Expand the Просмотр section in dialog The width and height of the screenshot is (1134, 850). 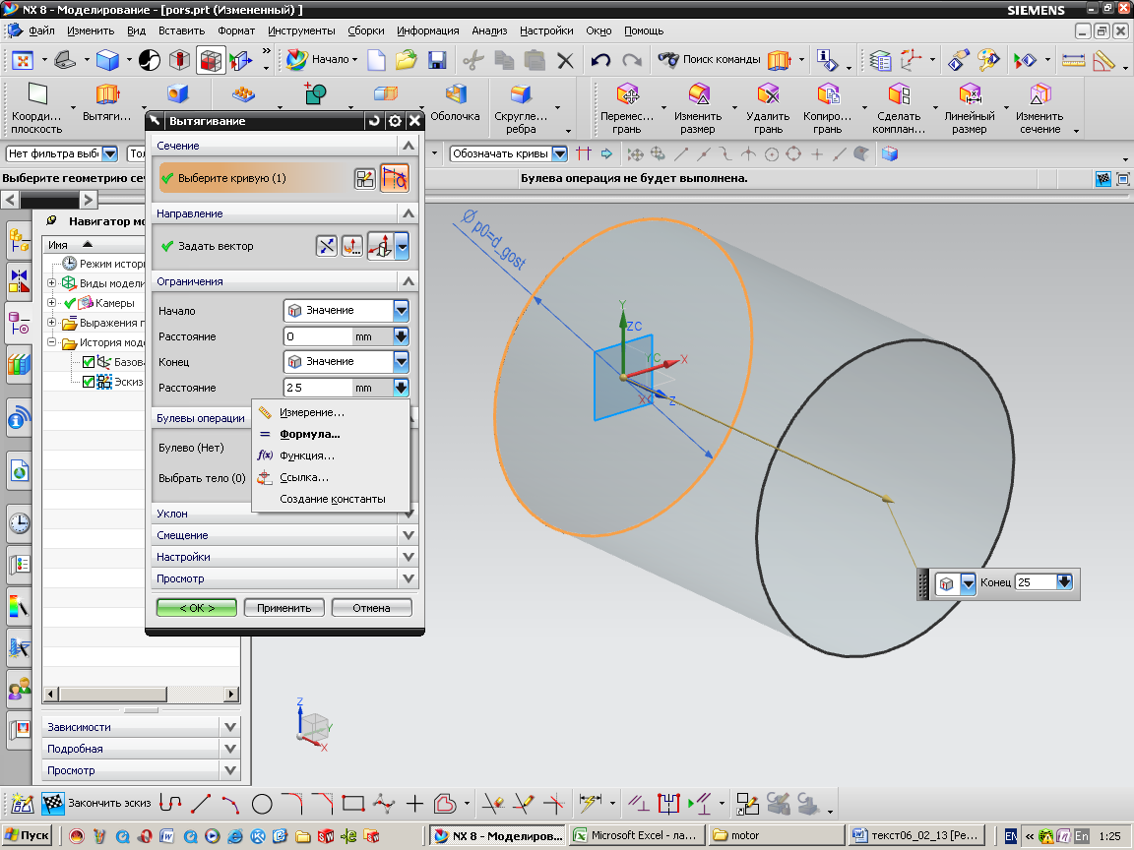point(409,578)
